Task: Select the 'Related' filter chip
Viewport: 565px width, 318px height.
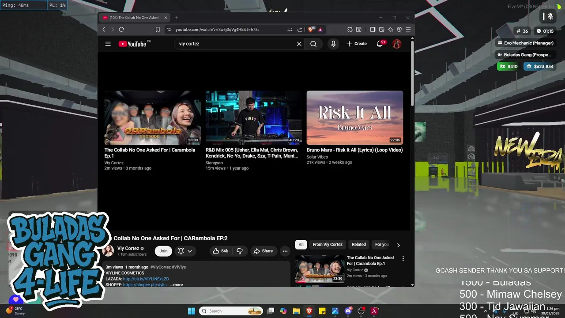Action: pos(358,244)
